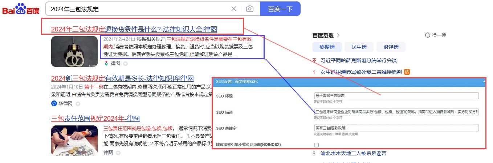The image size is (493, 163).
Task: Expand 百度热搜 using the chevron
Action: pyautogui.click(x=338, y=35)
